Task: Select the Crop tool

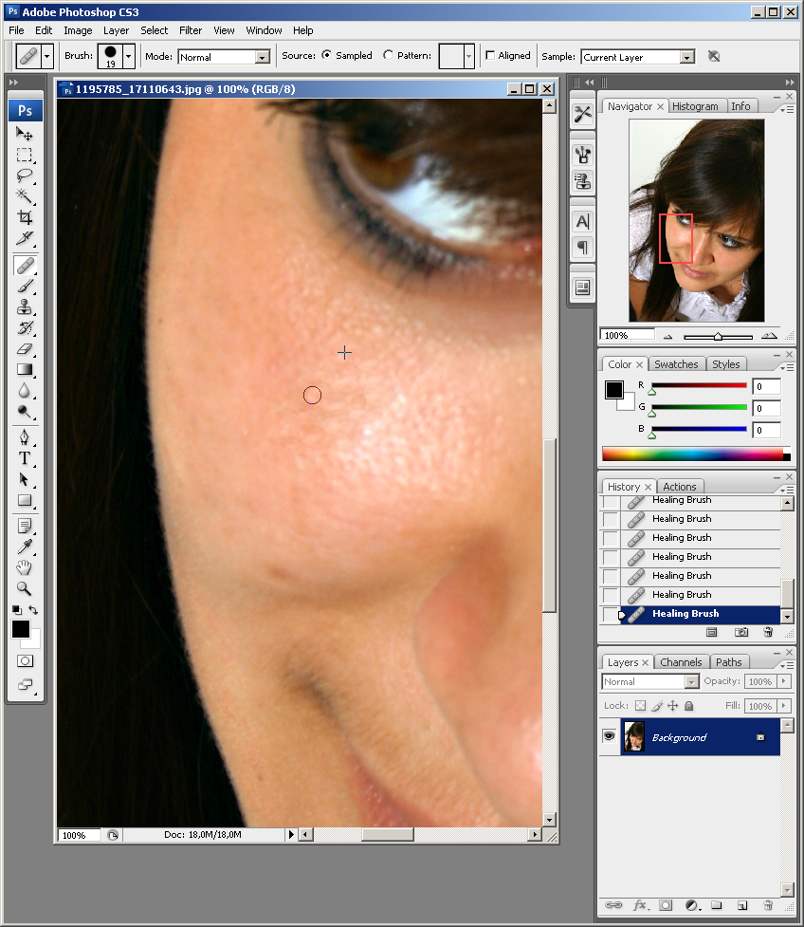Action: point(25,217)
